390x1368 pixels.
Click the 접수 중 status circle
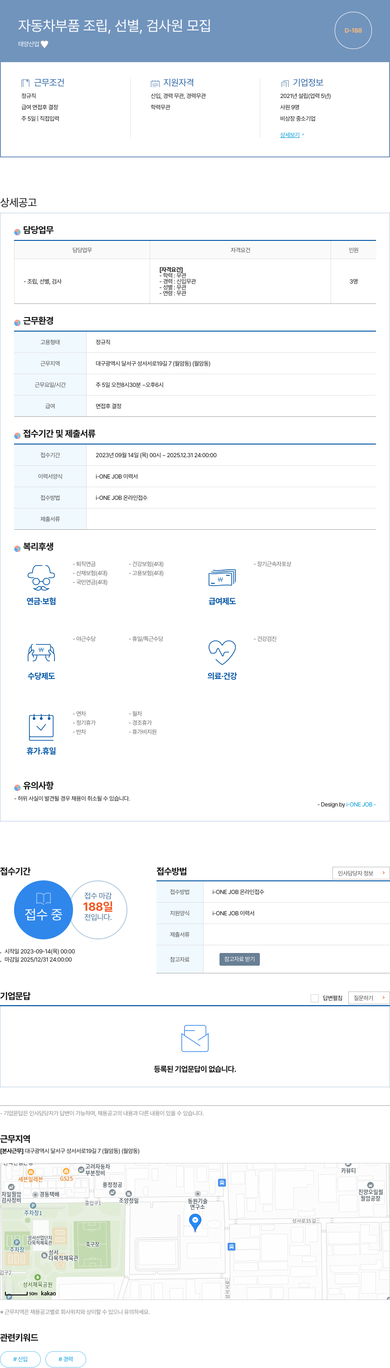pos(43,910)
